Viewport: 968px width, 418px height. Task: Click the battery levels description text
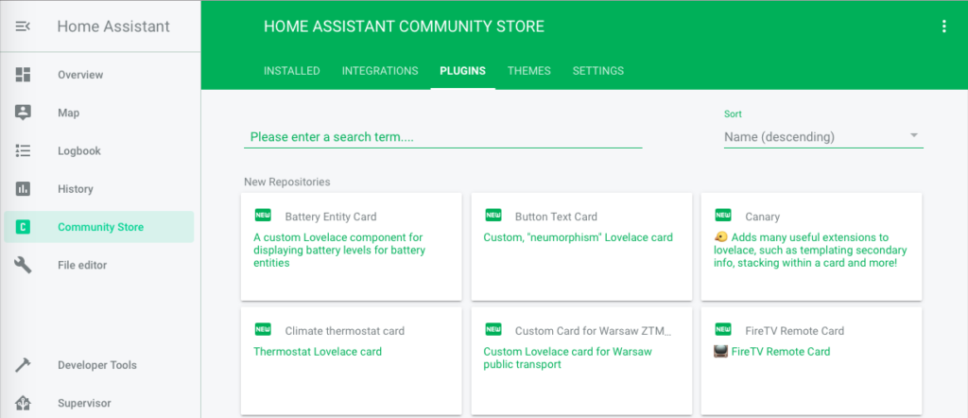339,250
